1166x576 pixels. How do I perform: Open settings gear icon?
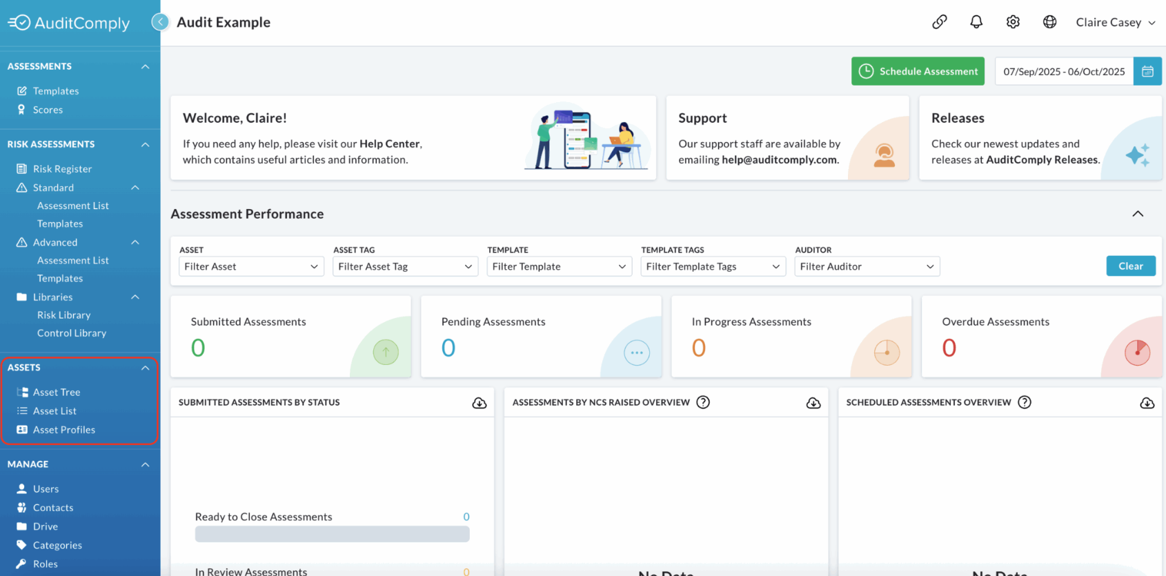click(1013, 22)
